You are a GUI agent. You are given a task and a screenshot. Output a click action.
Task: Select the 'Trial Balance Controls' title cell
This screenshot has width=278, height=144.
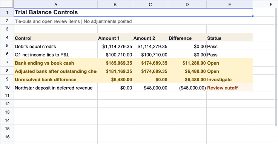[133, 12]
